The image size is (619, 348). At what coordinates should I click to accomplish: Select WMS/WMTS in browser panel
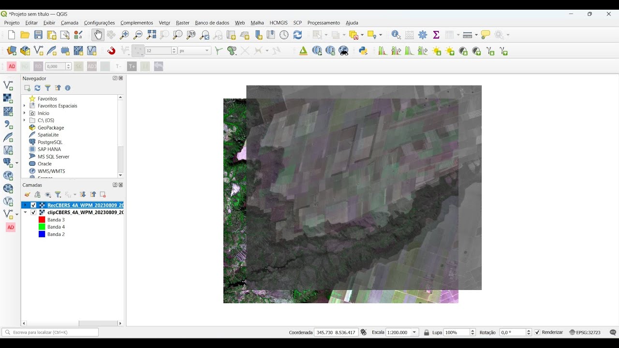[51, 171]
